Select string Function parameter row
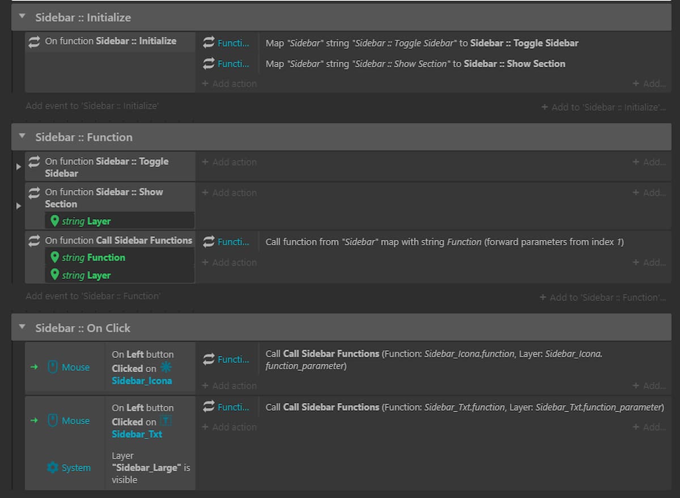Viewport: 680px width, 498px height. click(120, 257)
